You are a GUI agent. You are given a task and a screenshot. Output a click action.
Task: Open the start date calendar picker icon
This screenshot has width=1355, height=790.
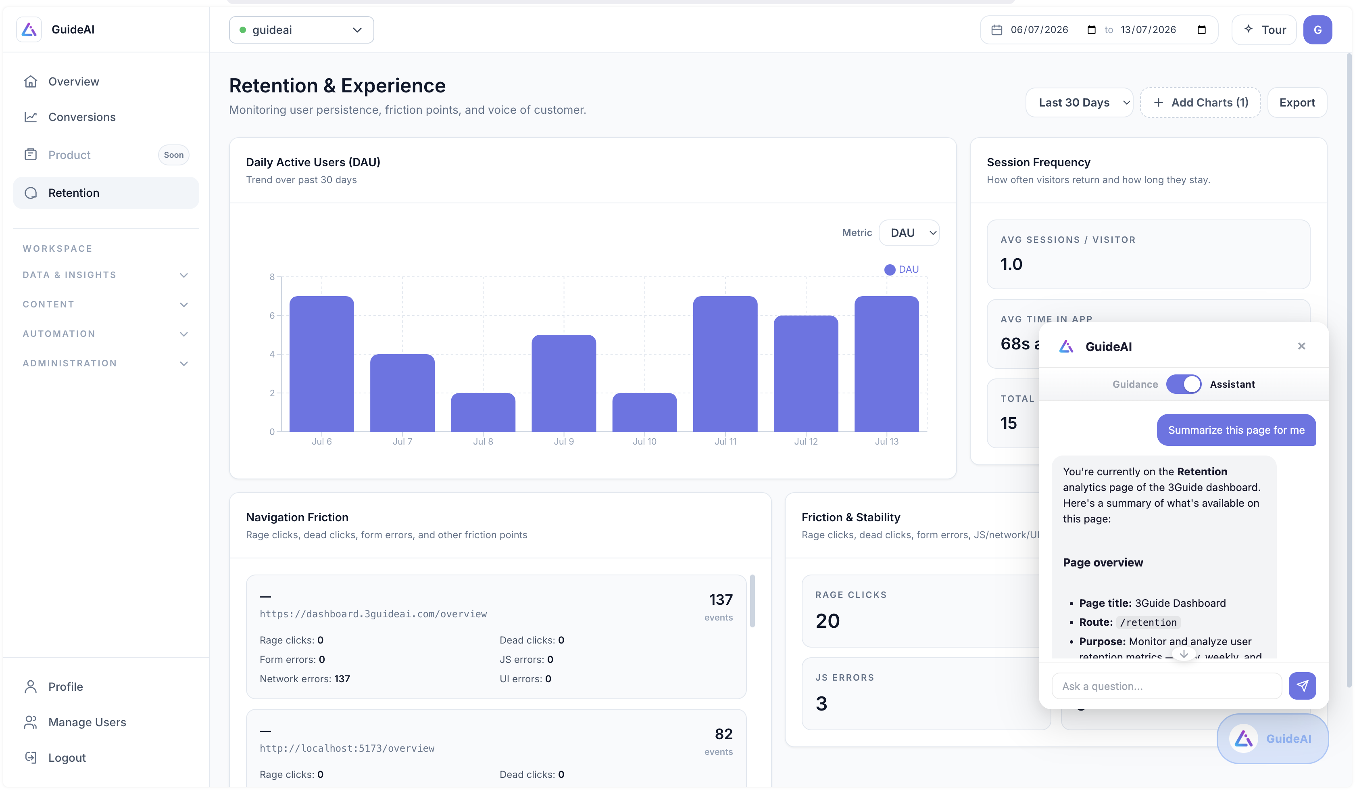pyautogui.click(x=1091, y=30)
